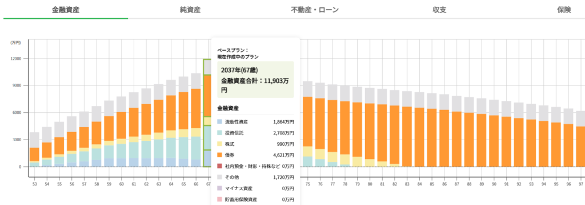Click the yellow 株式 legend swatch
The image size is (585, 205).
coord(220,144)
